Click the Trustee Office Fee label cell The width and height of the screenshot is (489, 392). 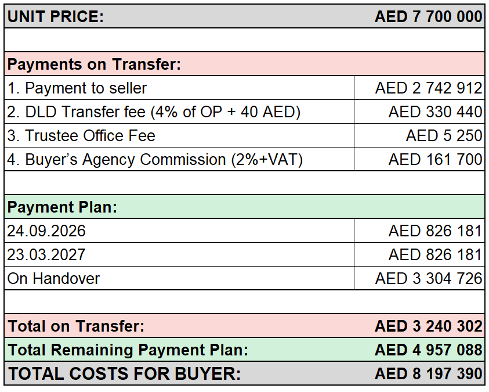coord(179,135)
